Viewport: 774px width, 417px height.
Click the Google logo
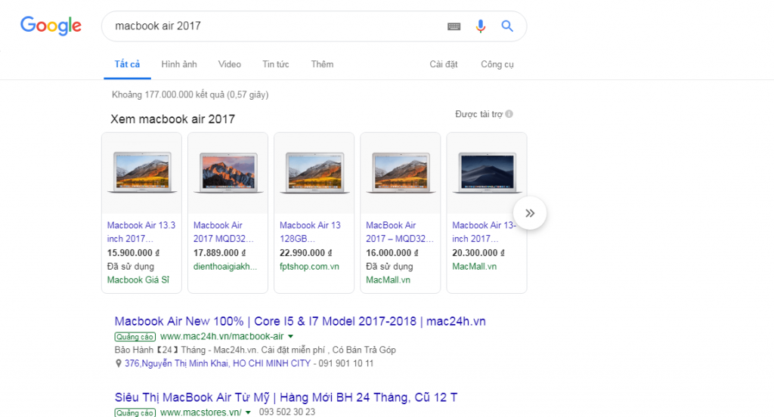51,26
